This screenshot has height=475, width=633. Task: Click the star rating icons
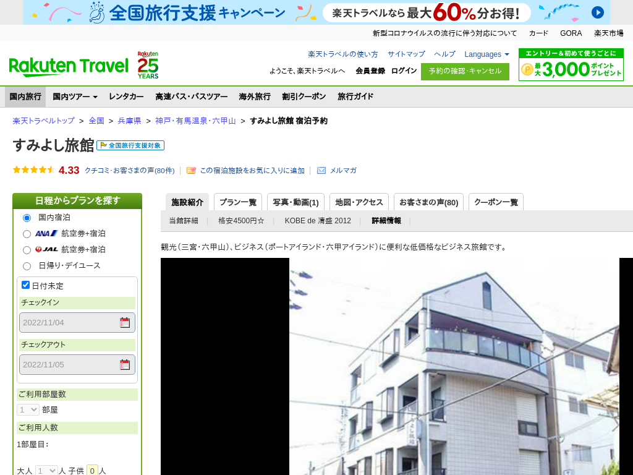34,170
